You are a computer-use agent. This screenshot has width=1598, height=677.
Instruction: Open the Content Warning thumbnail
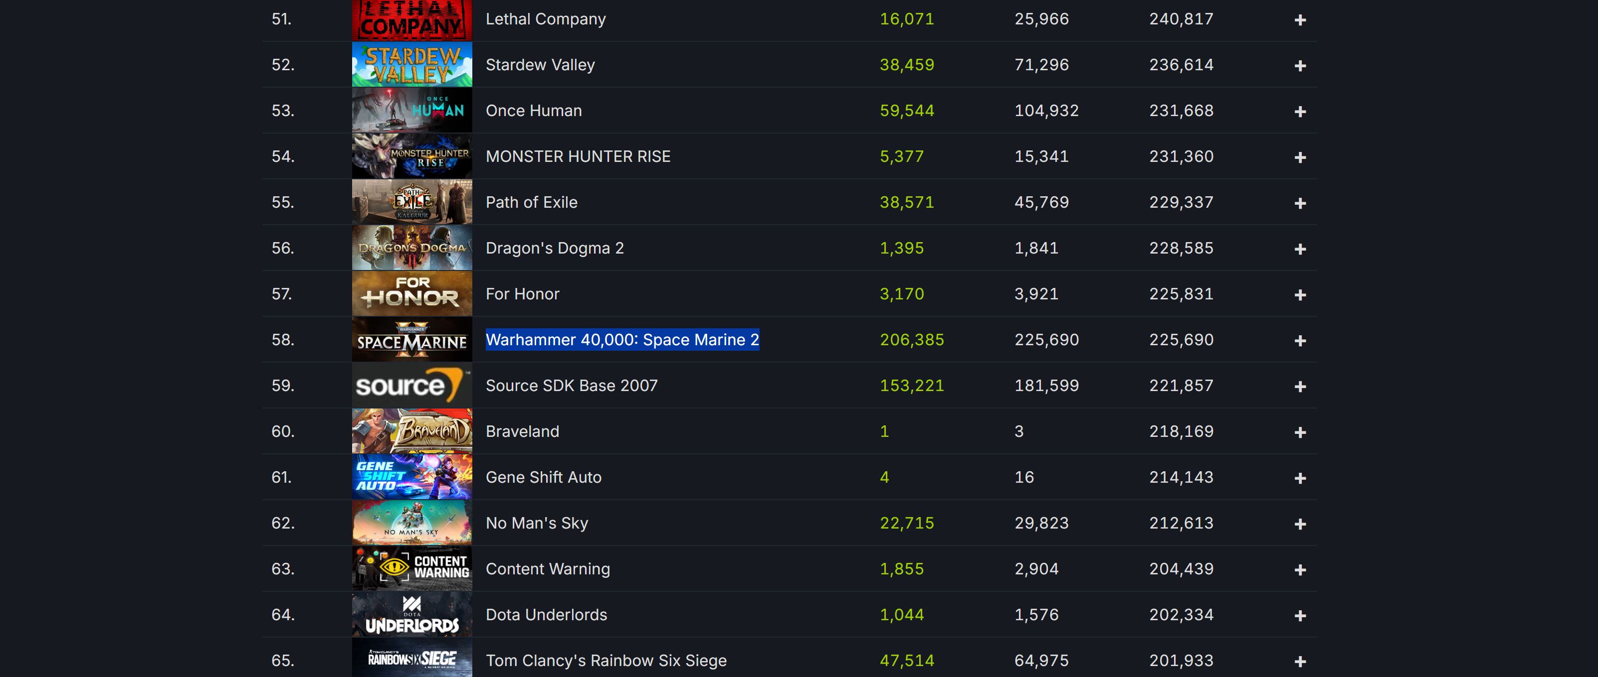point(412,568)
